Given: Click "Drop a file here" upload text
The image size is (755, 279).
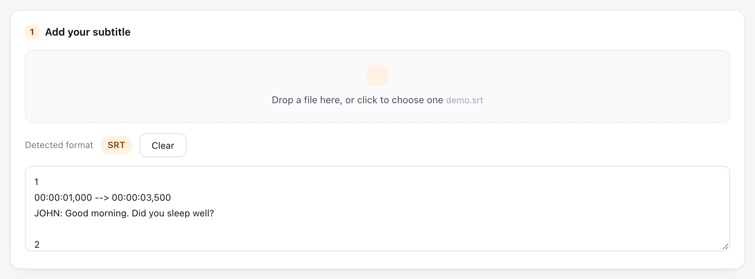Looking at the screenshot, I should pos(357,100).
